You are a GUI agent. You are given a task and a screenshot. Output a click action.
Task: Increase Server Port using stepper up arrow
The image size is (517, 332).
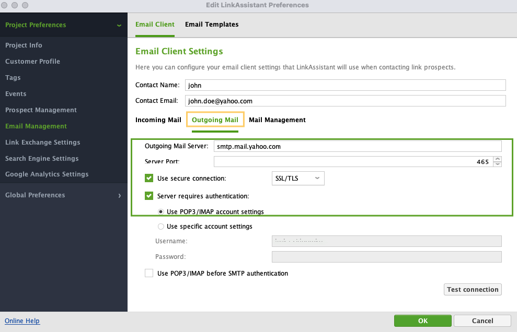(x=498, y=159)
